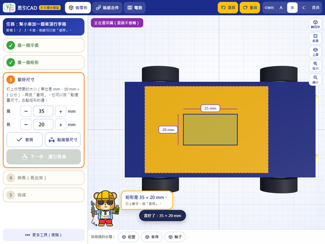Click the 正在畫草圖 status badge

117,23
